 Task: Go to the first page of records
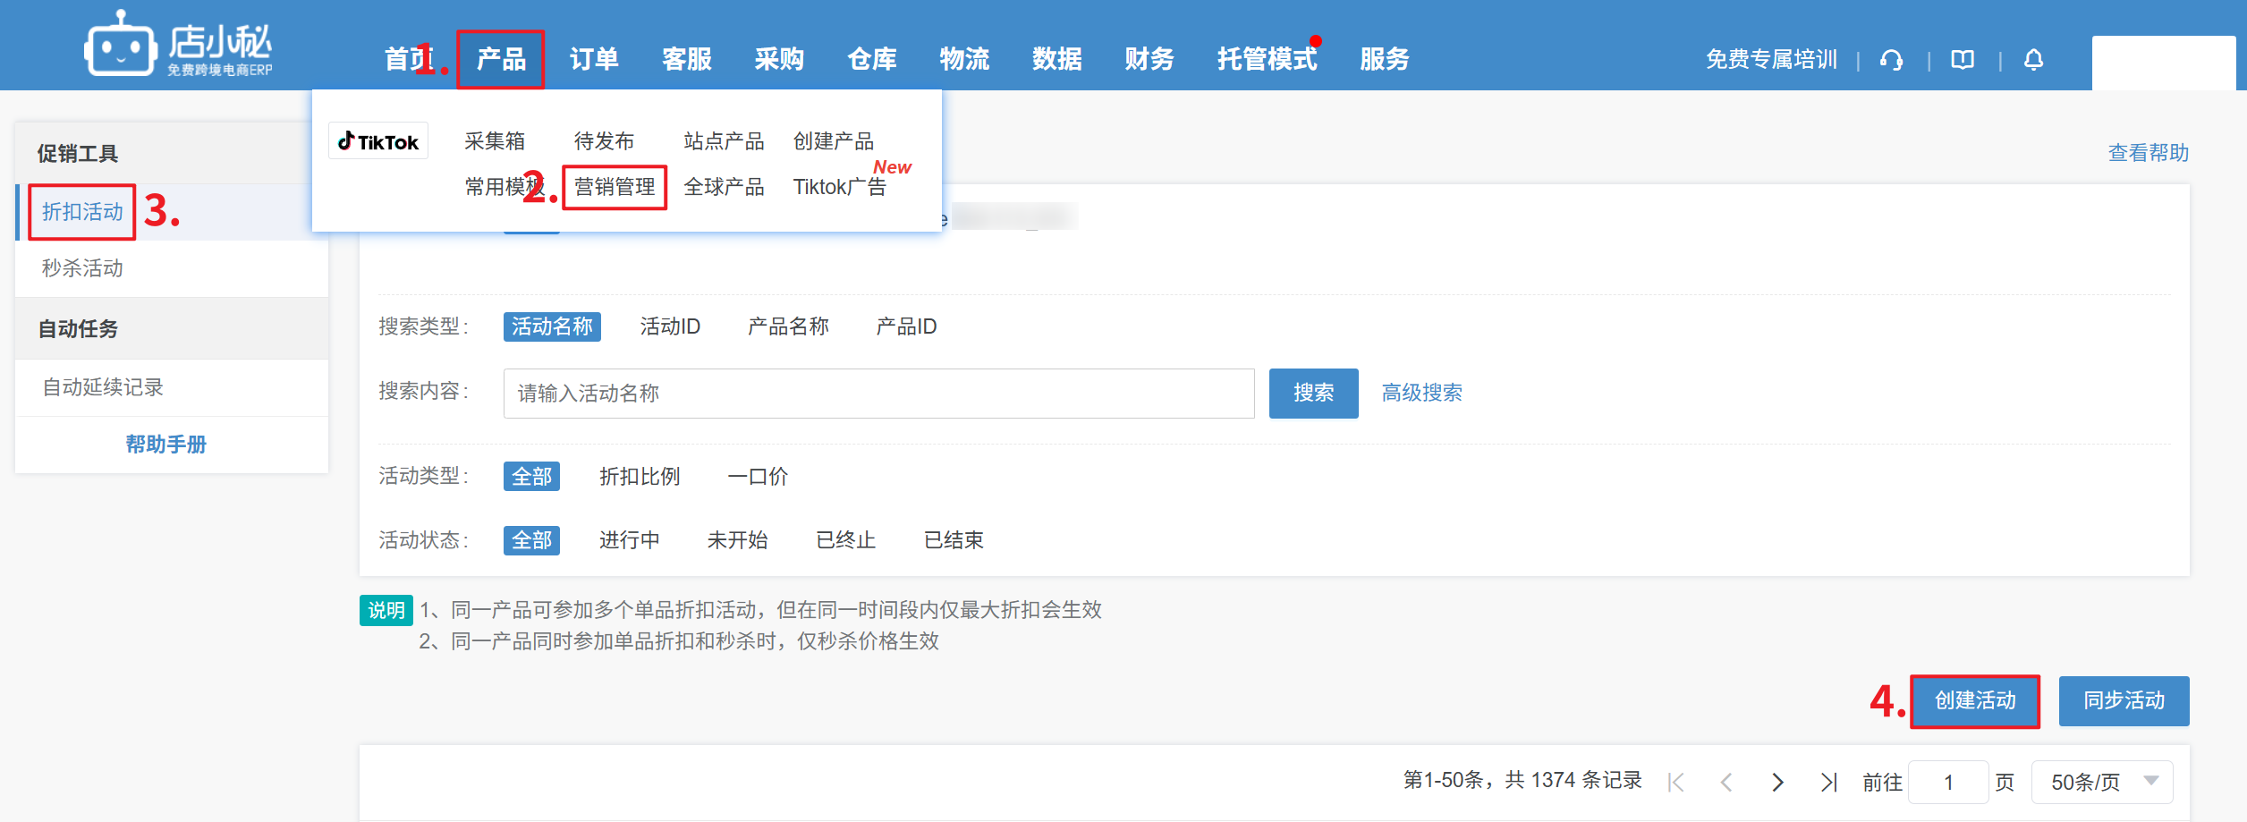tap(1675, 783)
